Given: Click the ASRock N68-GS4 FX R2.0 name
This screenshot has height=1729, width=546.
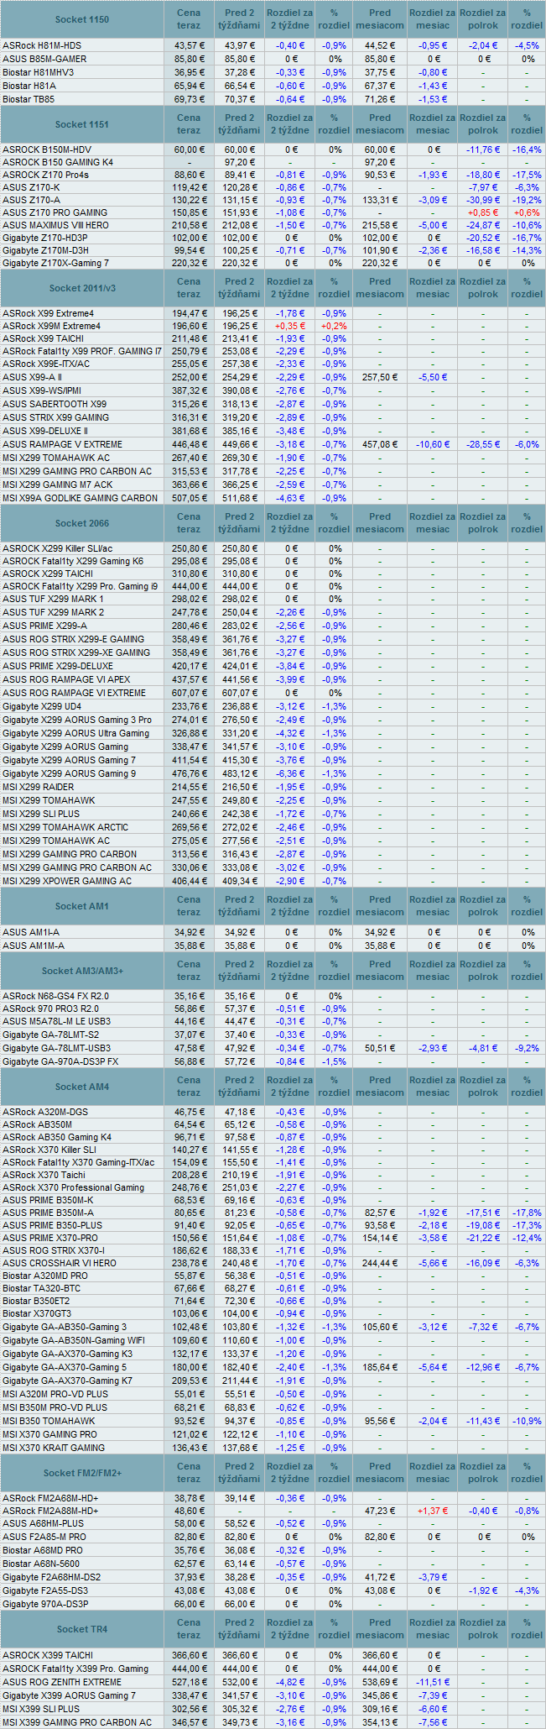Looking at the screenshot, I should [55, 996].
